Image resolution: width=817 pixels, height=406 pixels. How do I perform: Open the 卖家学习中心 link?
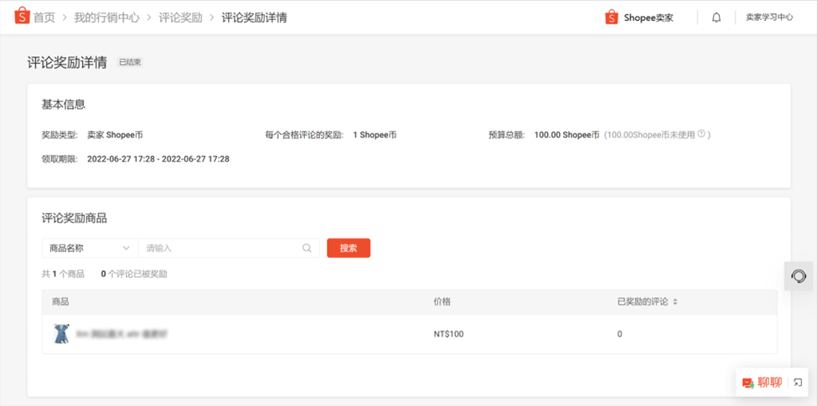(x=769, y=18)
